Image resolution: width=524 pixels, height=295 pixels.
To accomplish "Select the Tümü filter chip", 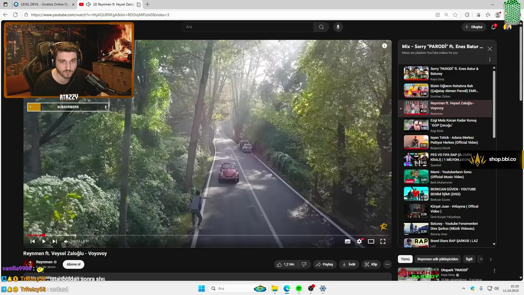I will (405, 259).
